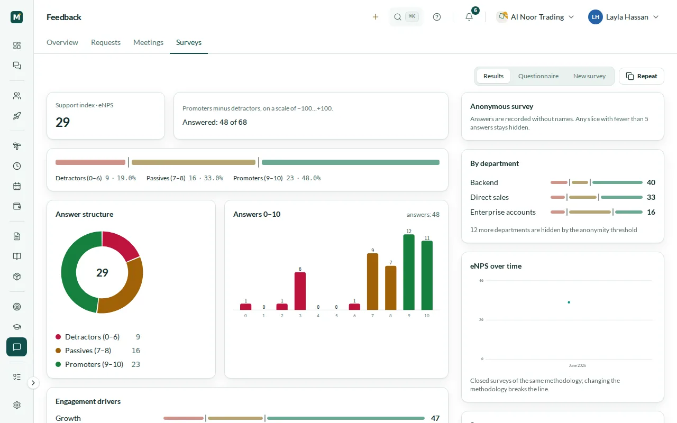Click the Enterprise accounts department row
Screen dimensions: 677x423
(563, 212)
